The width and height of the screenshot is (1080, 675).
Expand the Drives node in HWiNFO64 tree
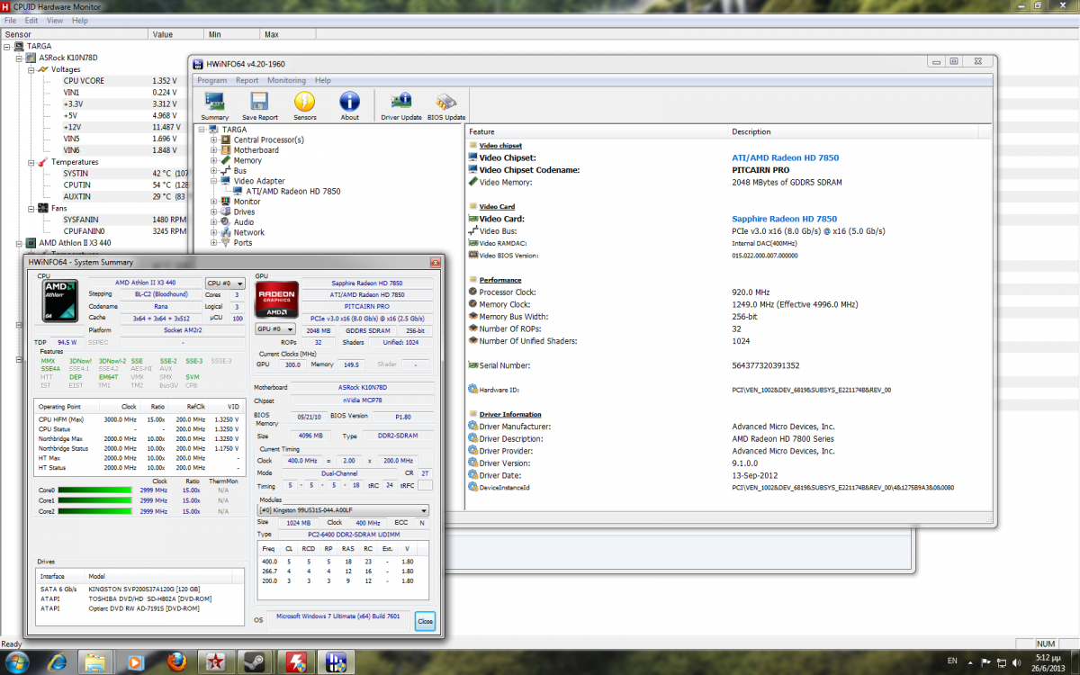[x=213, y=211]
